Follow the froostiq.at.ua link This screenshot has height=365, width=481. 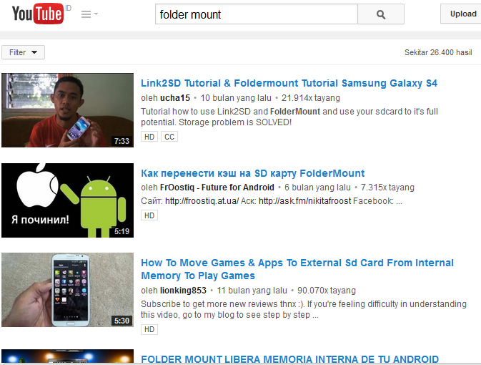202,201
